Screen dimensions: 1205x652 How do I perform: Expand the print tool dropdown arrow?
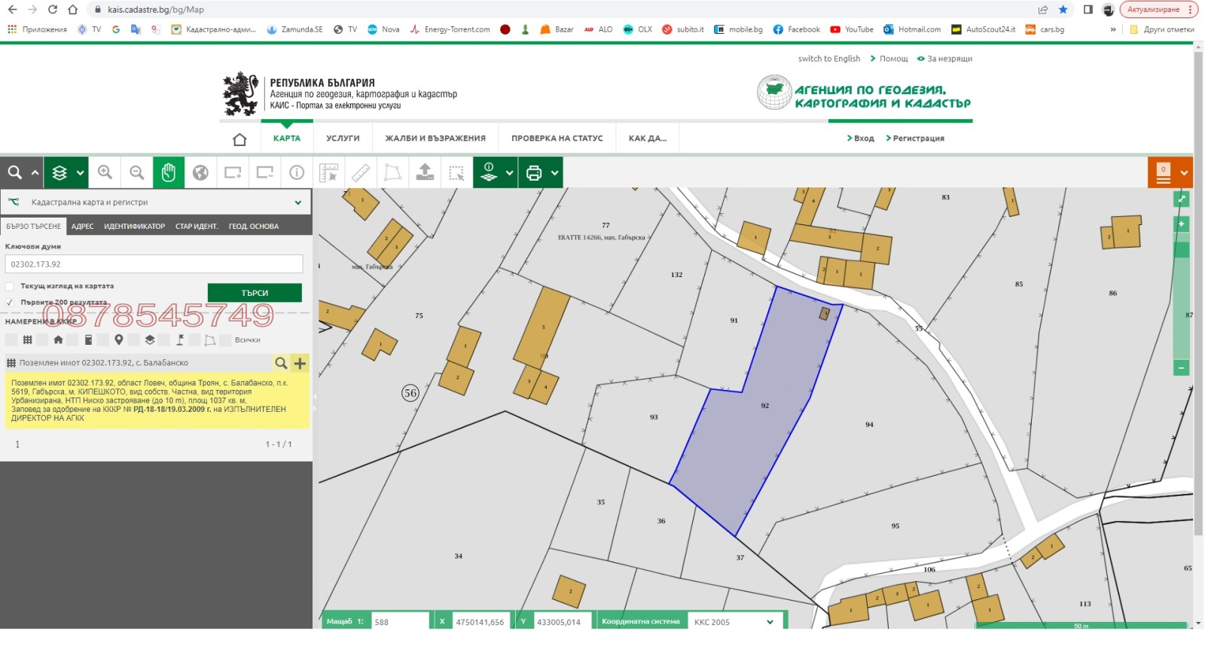point(555,172)
